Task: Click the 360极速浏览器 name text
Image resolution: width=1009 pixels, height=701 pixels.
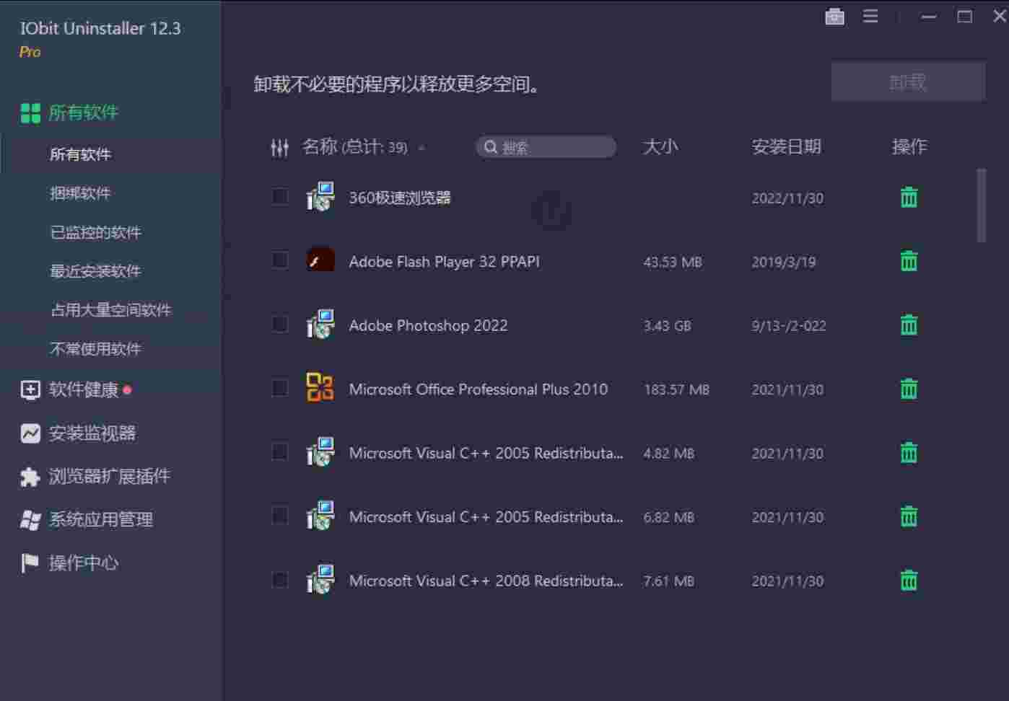Action: [400, 198]
